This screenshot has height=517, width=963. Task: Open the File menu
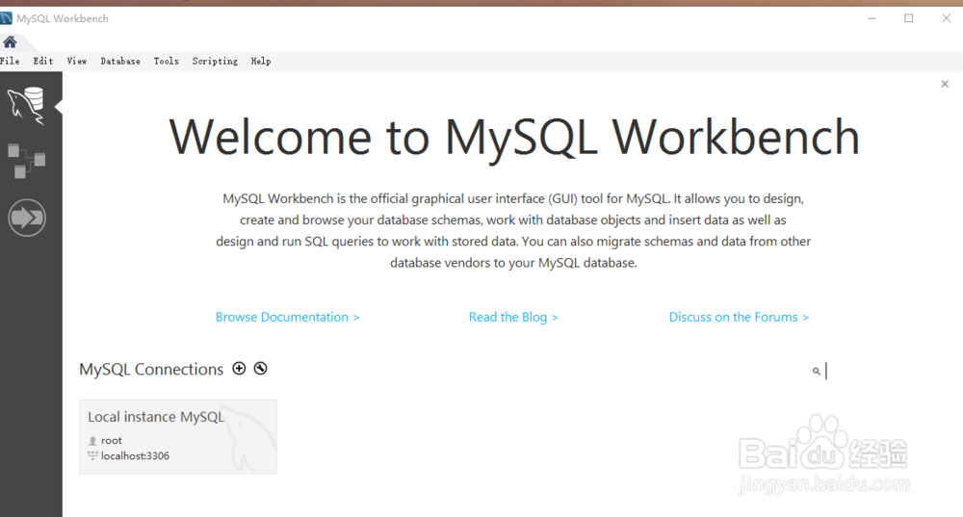pos(10,61)
